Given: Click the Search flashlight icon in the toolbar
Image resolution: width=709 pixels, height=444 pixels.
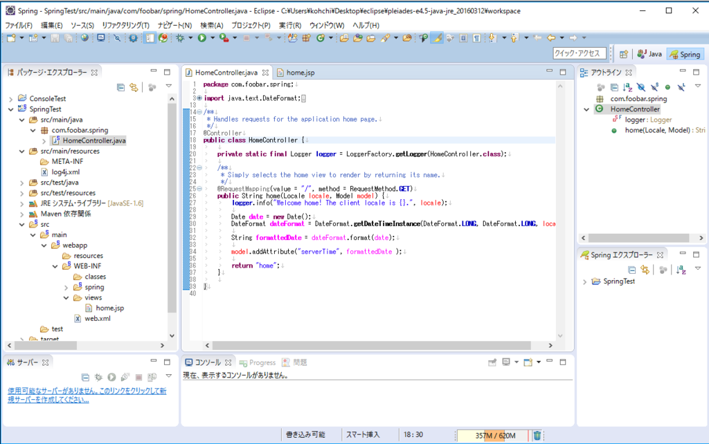Looking at the screenshot, I should click(385, 39).
